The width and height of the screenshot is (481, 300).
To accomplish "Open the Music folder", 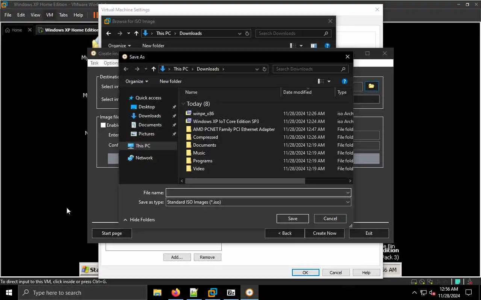I will (x=199, y=153).
